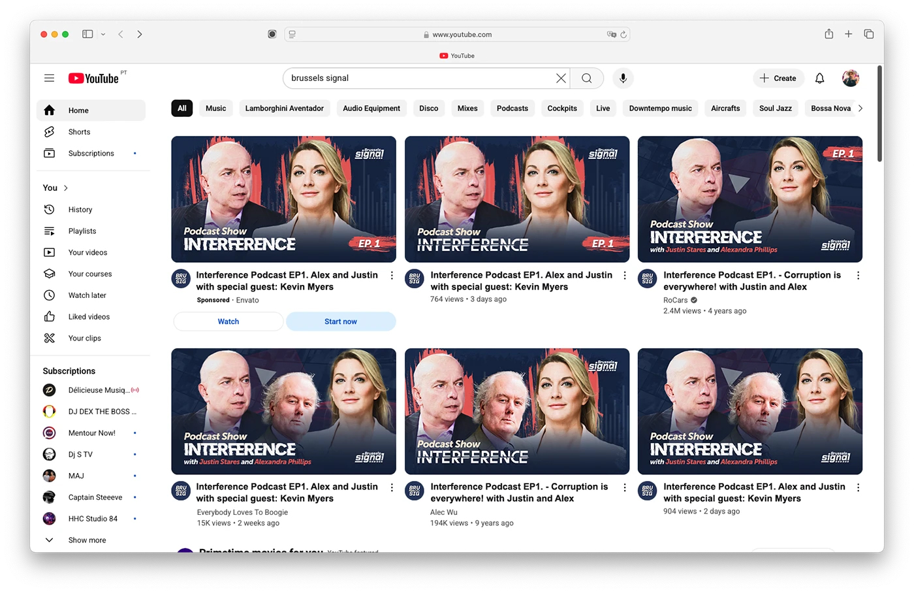The width and height of the screenshot is (914, 592).
Task: Select the Soul Jazz filter chip
Action: (776, 108)
